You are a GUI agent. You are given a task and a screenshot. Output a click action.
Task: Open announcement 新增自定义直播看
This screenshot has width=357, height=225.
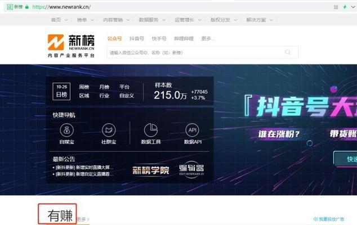(x=84, y=174)
